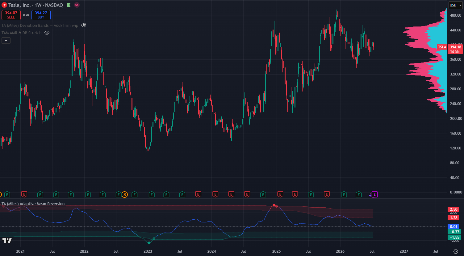Screen dimensions: 464x256
Task: Select the green earnings marker touching the split marker
Action: [119, 194]
